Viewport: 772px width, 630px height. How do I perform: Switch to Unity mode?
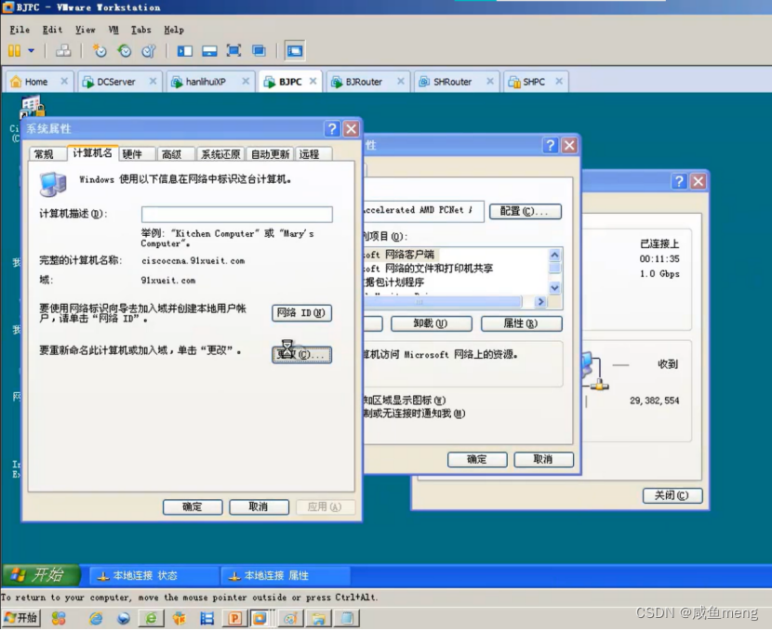[259, 51]
